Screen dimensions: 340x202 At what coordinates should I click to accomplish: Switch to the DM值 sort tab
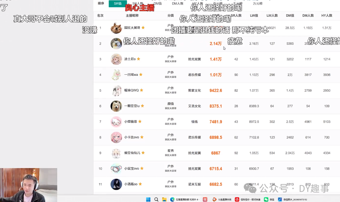coord(158,3)
